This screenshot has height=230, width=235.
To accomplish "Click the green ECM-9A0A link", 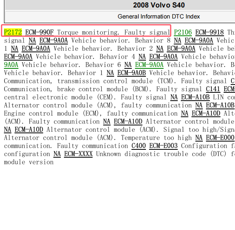I will pyautogui.click(x=149, y=64).
